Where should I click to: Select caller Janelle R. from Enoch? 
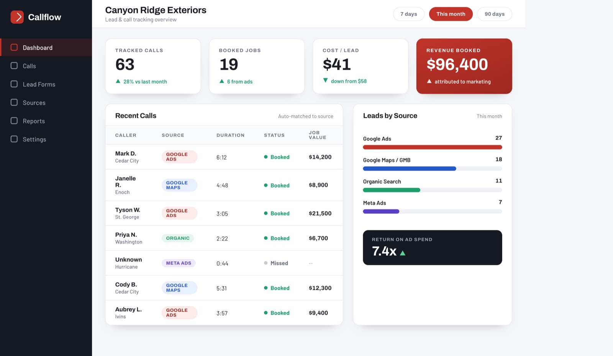[x=126, y=185]
